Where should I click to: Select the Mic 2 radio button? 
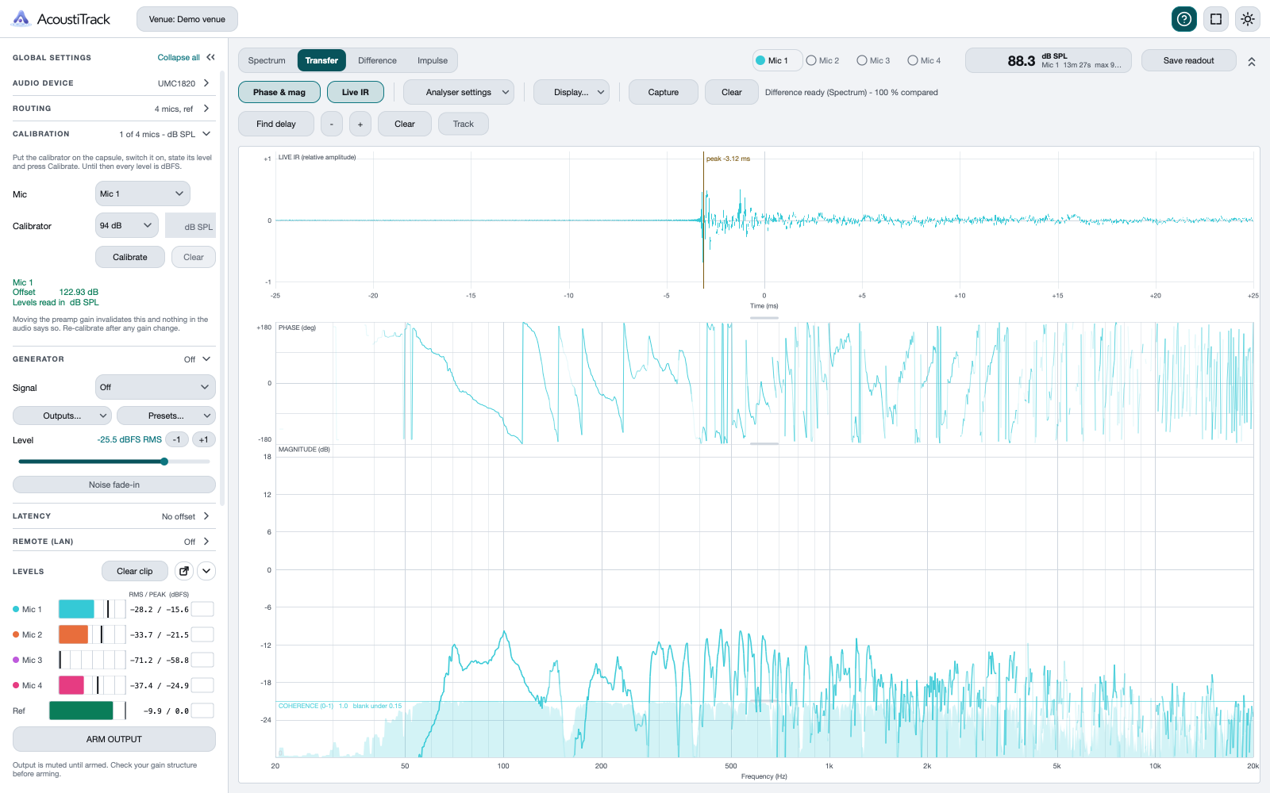(822, 60)
